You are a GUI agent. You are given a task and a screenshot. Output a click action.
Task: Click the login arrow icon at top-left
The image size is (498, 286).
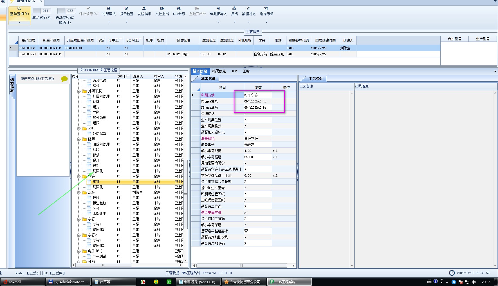(x=3, y=1)
